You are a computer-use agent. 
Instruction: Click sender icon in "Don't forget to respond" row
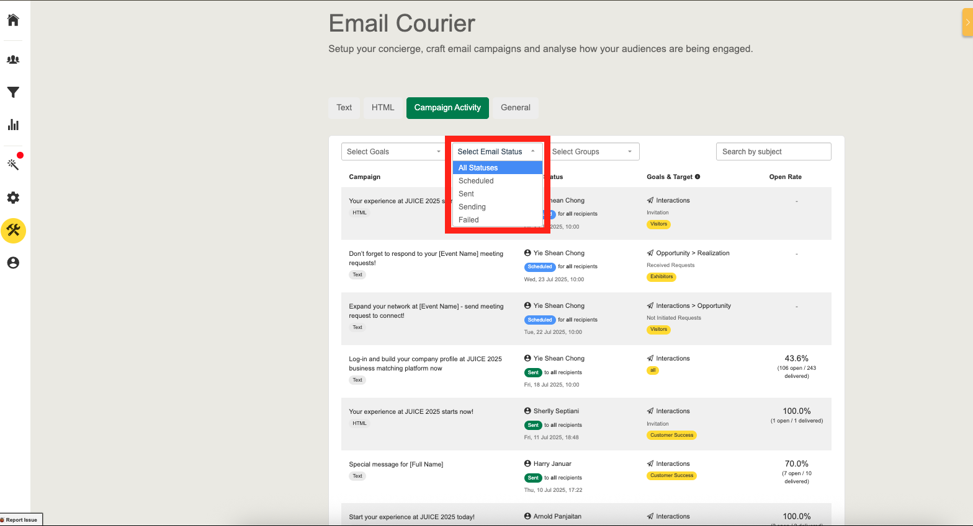(x=527, y=253)
